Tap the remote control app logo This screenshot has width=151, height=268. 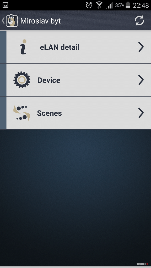coord(12,21)
